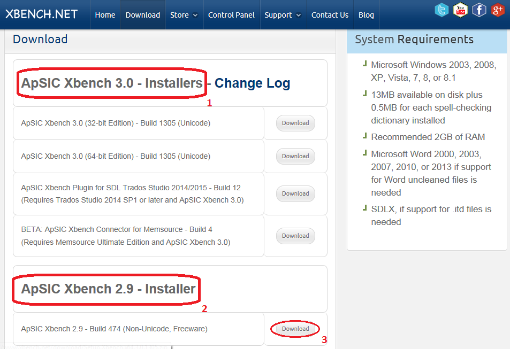Click the 'ApSIC Xbench 2.9 - Build 474' text
Image resolution: width=510 pixels, height=349 pixels.
coord(114,329)
